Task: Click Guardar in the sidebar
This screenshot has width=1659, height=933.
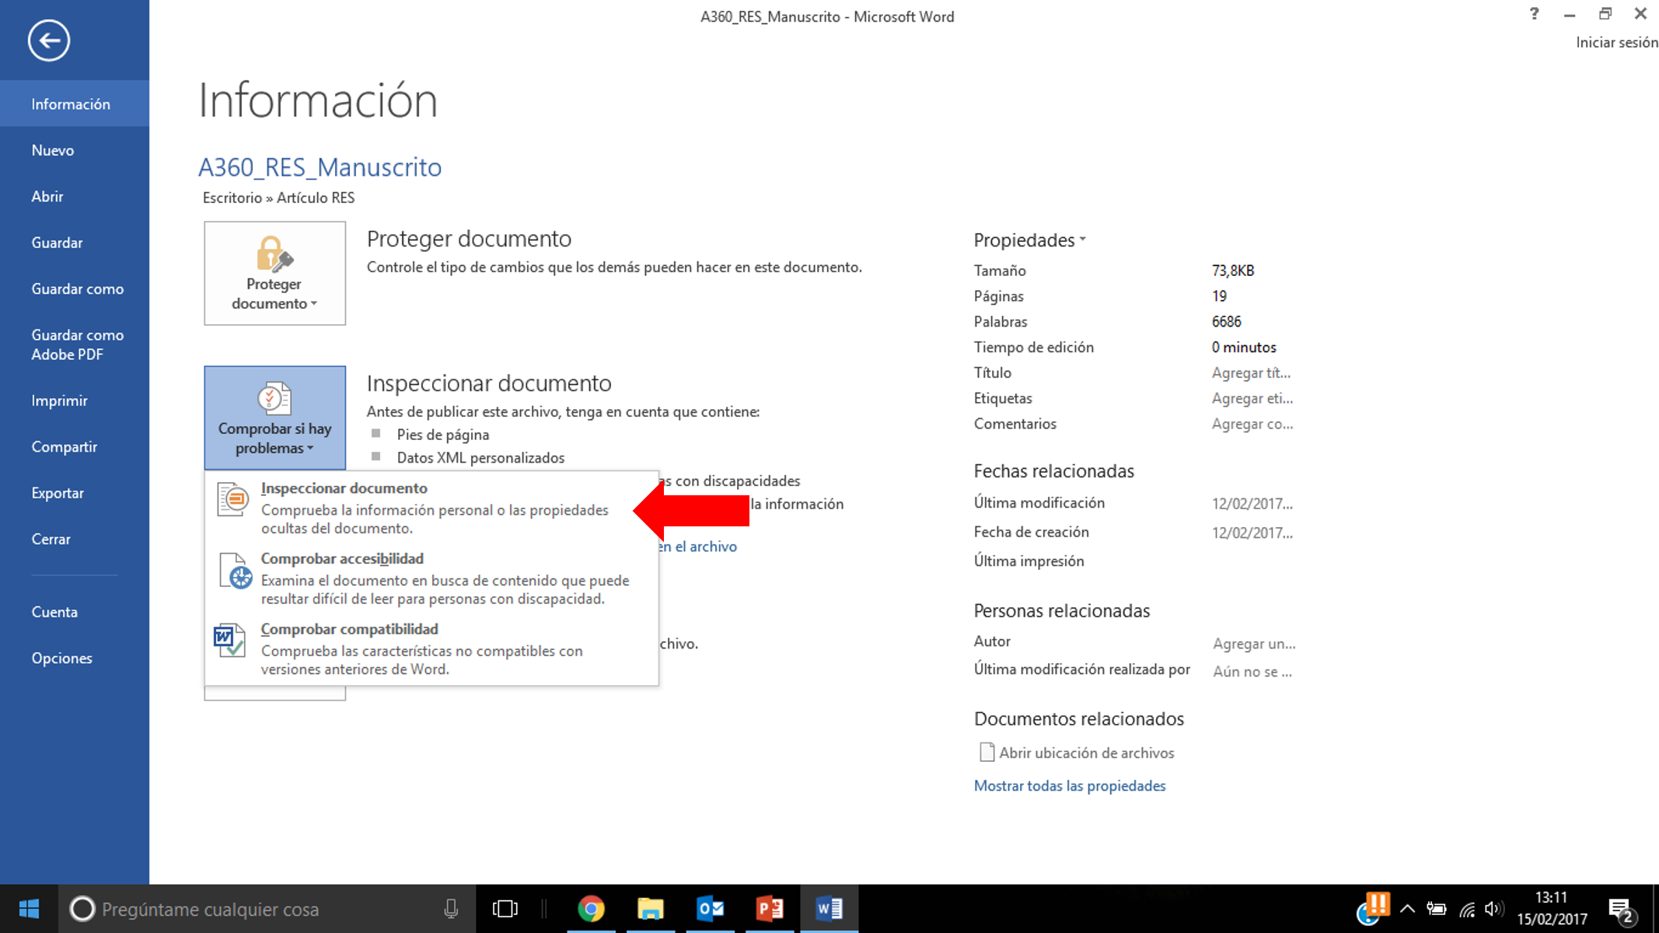Action: click(x=75, y=243)
